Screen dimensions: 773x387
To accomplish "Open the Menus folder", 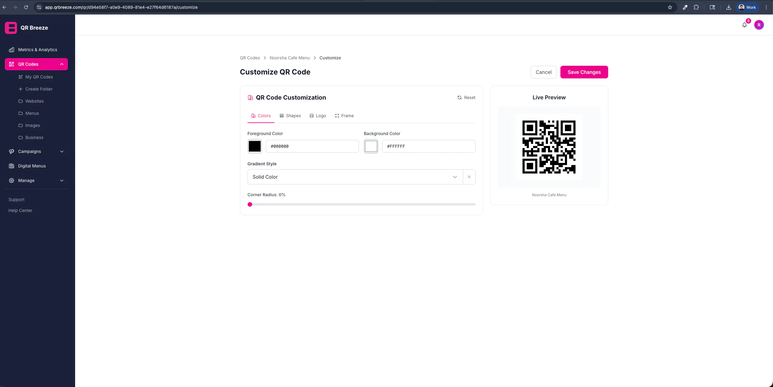I will (32, 113).
